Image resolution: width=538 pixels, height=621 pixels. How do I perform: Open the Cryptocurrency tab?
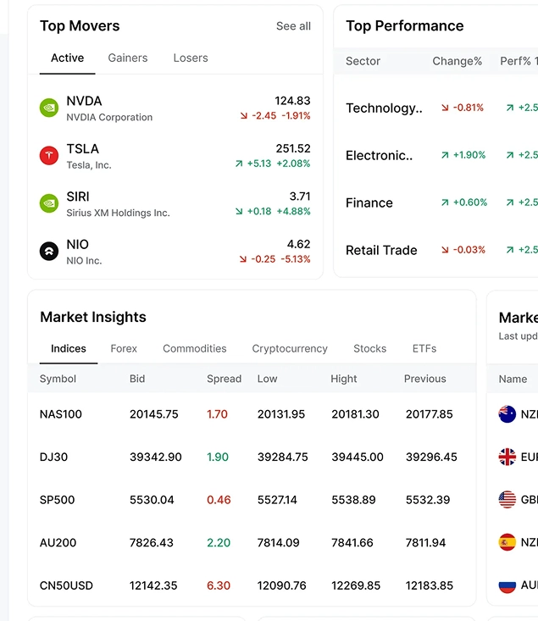coord(290,348)
